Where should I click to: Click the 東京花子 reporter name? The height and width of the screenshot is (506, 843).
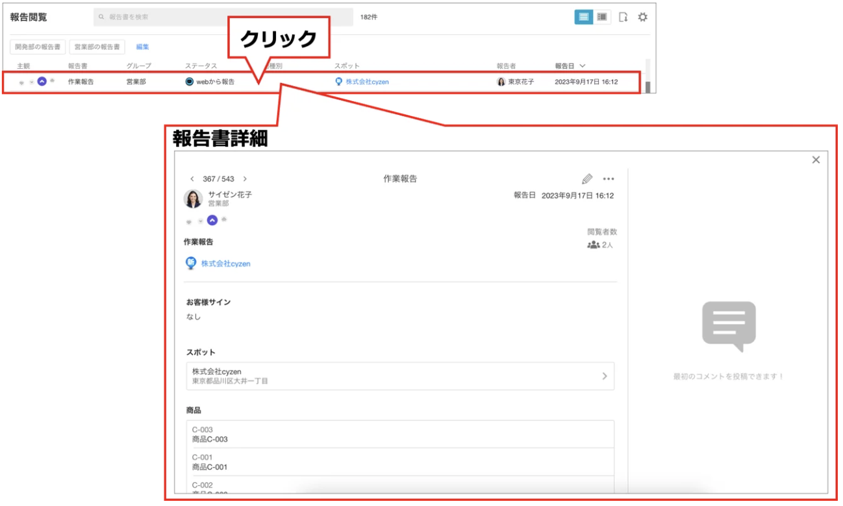pos(521,82)
